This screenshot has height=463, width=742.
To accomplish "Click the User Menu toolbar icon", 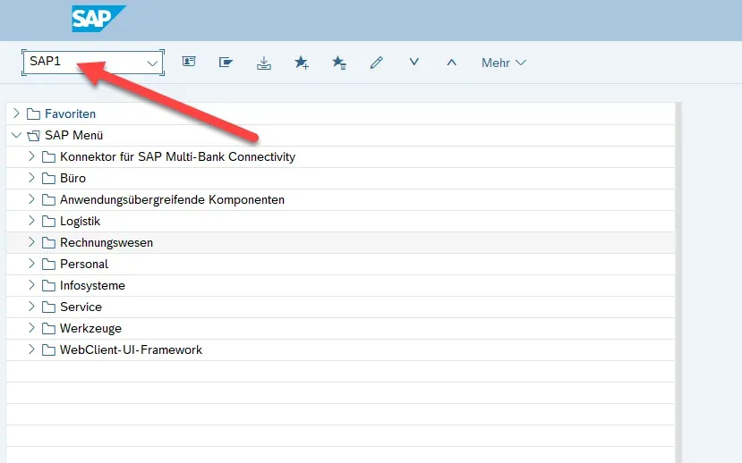I will 189,63.
